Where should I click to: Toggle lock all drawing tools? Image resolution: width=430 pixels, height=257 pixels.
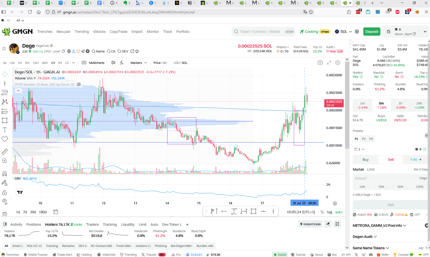click(x=5, y=192)
